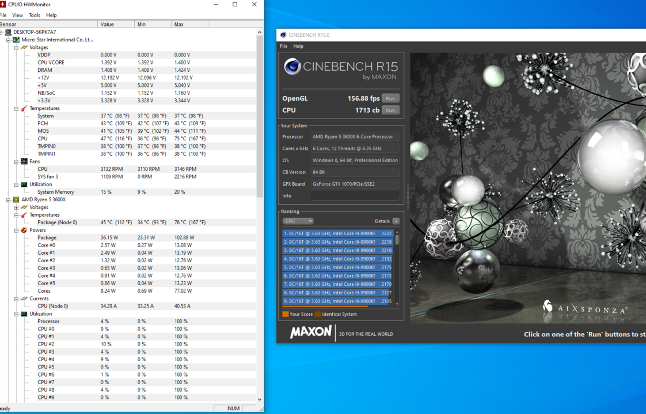Click the computer icon beside DESKTOP-5KPK7A7
This screenshot has height=414, width=646.
8,32
